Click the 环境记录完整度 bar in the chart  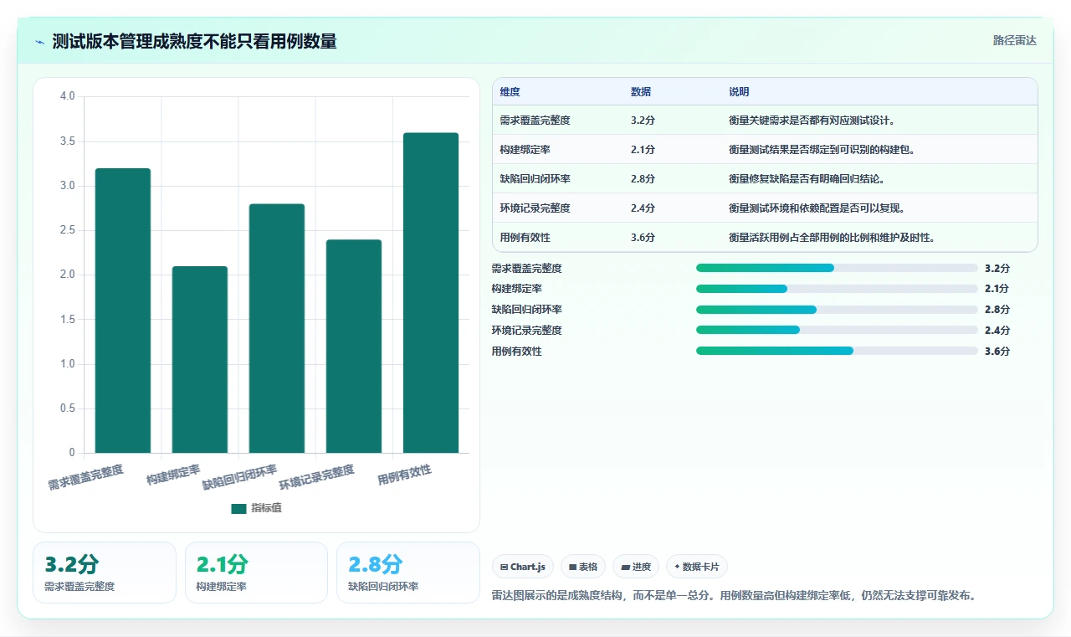pos(354,347)
